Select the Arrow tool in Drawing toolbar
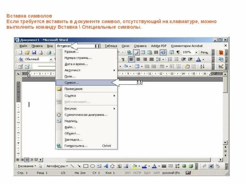 coord(79,166)
